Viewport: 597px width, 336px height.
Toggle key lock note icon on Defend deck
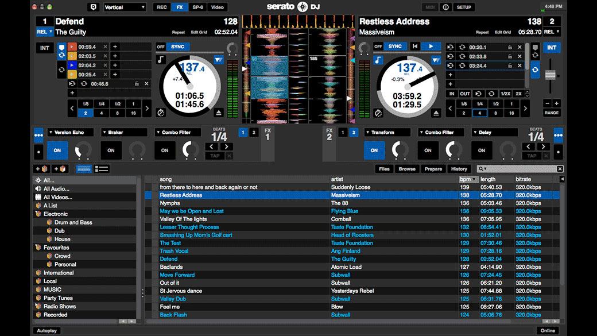click(x=161, y=59)
